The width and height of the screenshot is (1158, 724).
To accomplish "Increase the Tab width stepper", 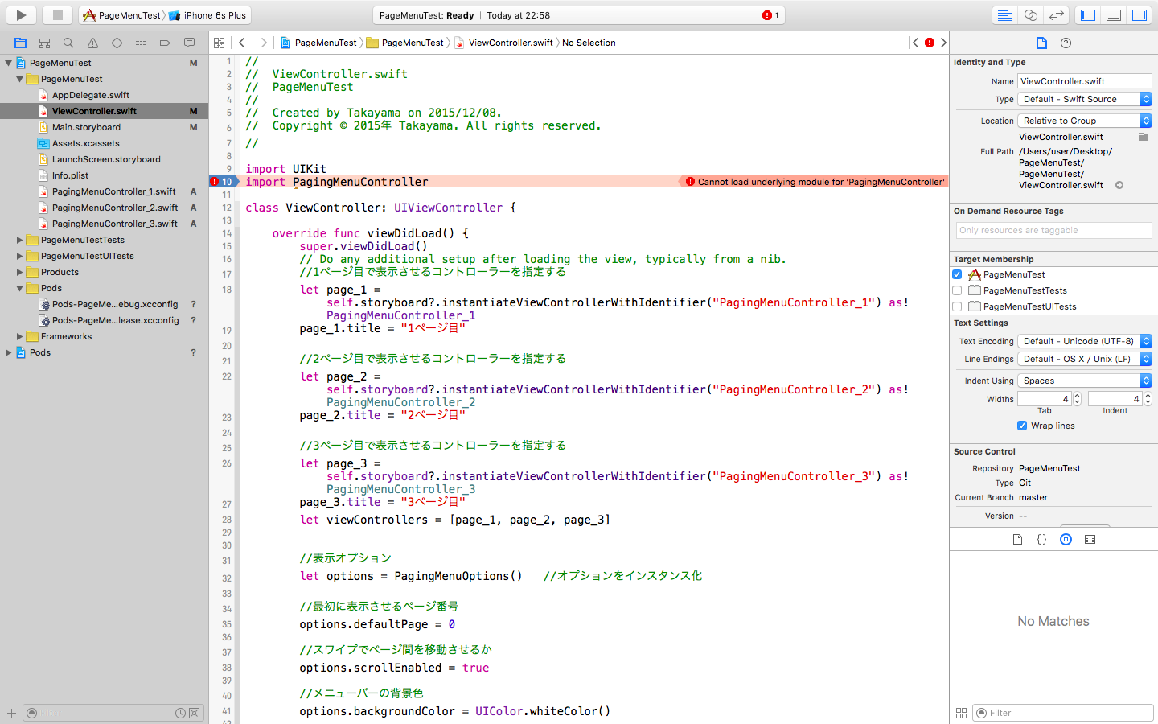I will click(1075, 395).
